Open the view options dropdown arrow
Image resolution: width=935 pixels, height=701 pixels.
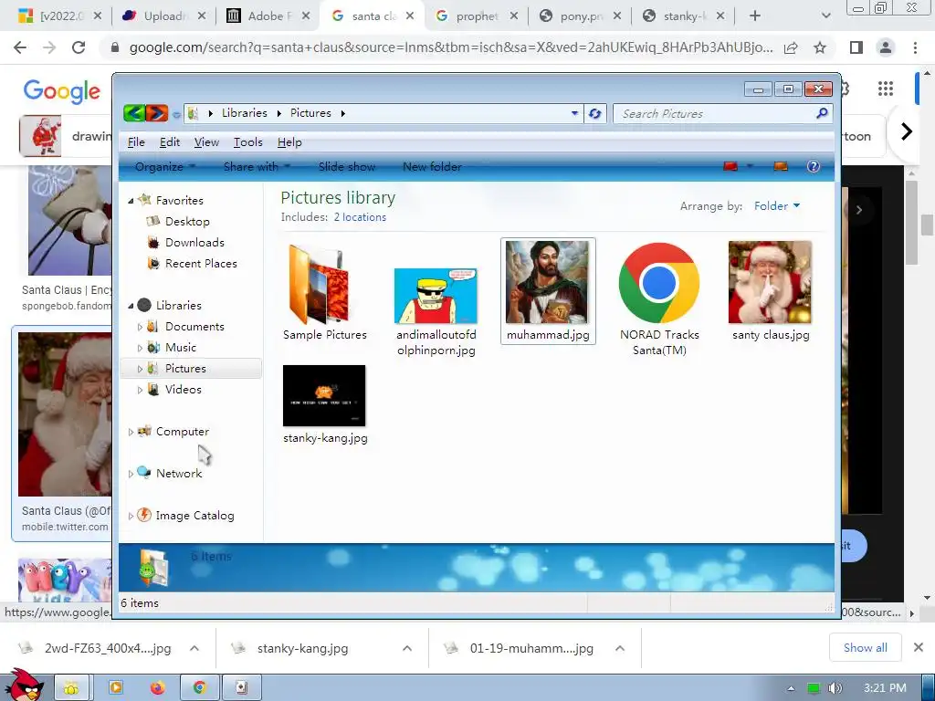click(x=750, y=166)
